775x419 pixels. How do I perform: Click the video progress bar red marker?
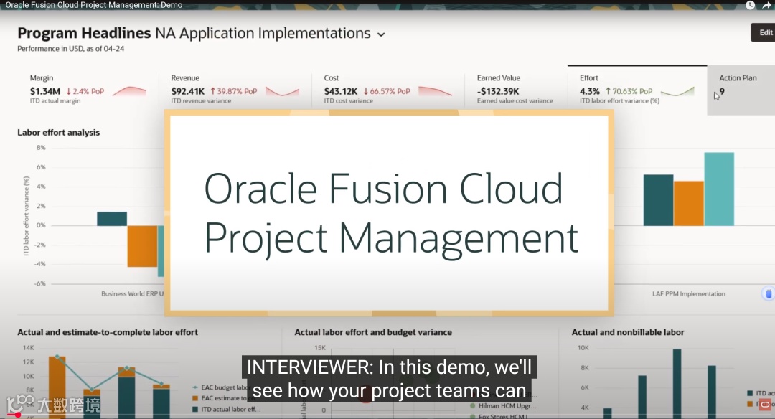(18, 415)
